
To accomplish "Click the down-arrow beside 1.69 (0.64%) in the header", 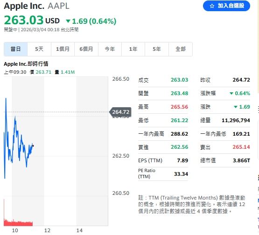I will click(68, 21).
